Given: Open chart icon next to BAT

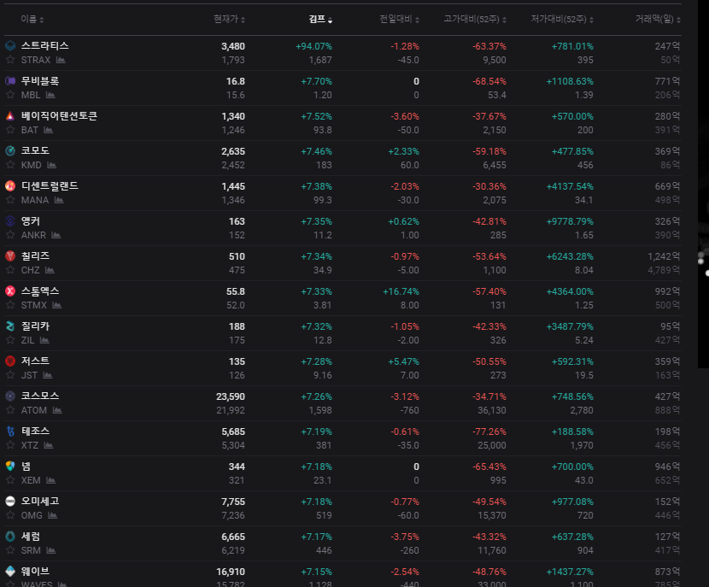Looking at the screenshot, I should (x=49, y=130).
